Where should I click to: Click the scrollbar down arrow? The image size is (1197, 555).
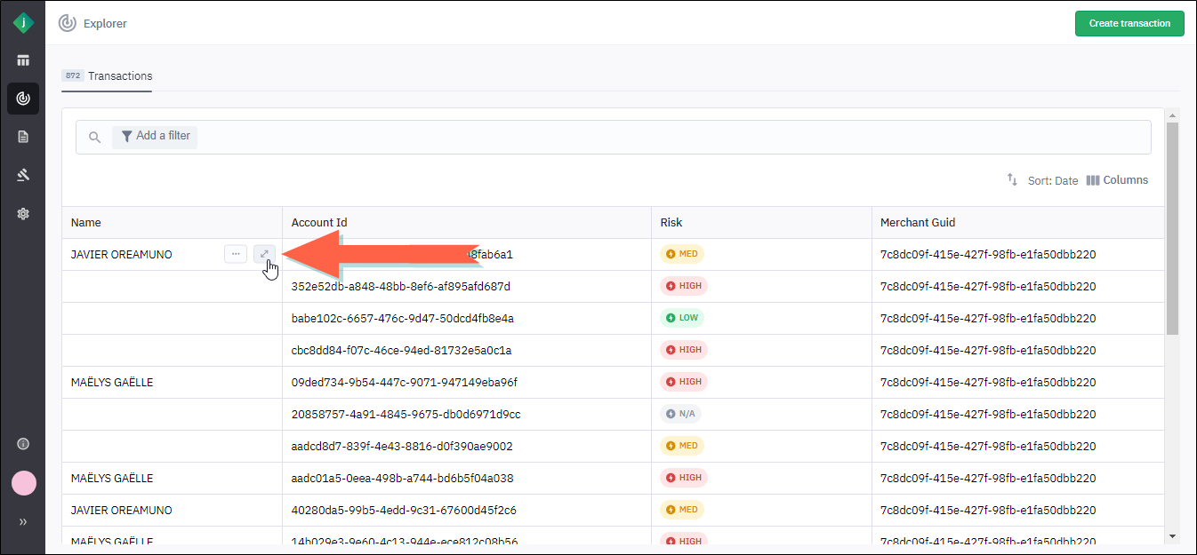tap(1171, 536)
